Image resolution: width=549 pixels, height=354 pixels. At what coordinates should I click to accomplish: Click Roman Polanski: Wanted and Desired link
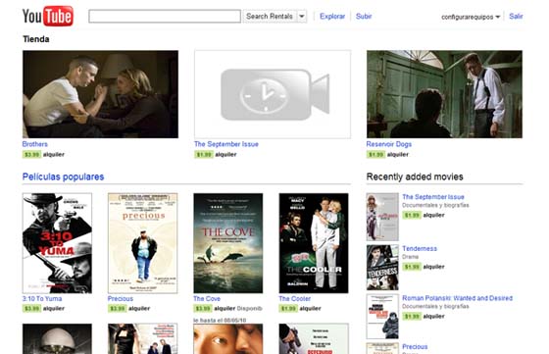pos(457,298)
